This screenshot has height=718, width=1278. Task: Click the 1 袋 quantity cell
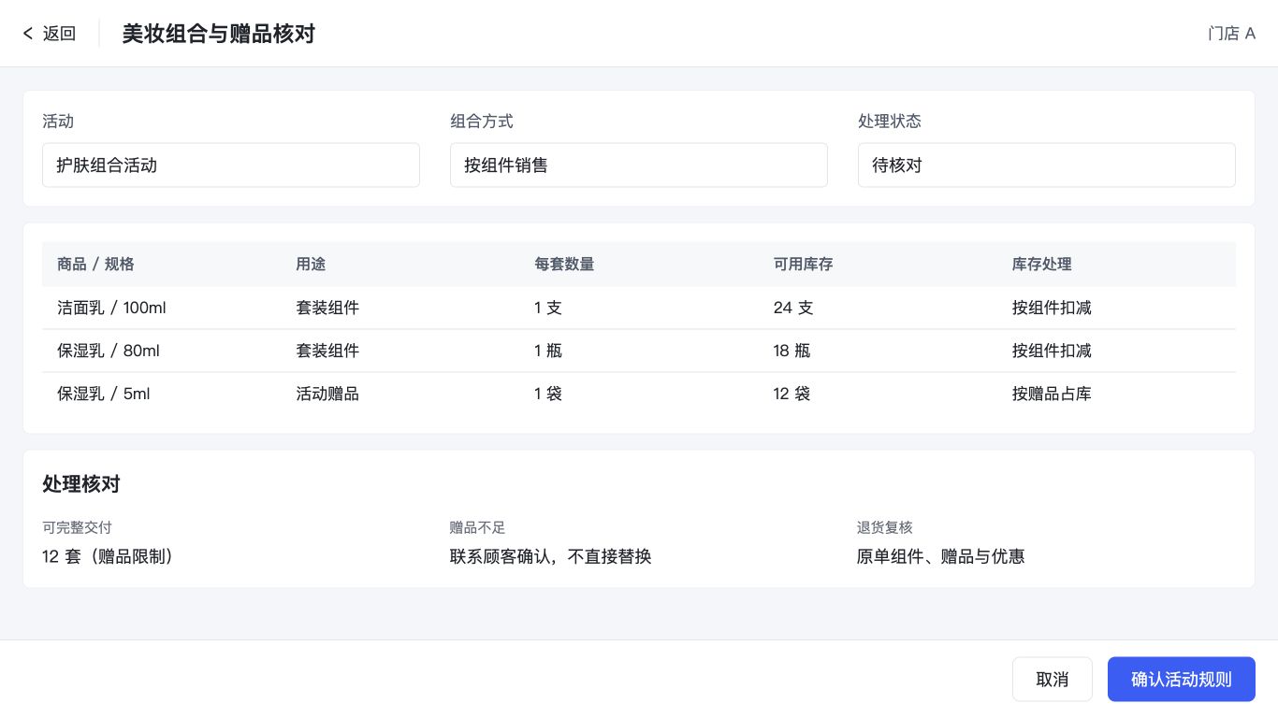(x=548, y=394)
